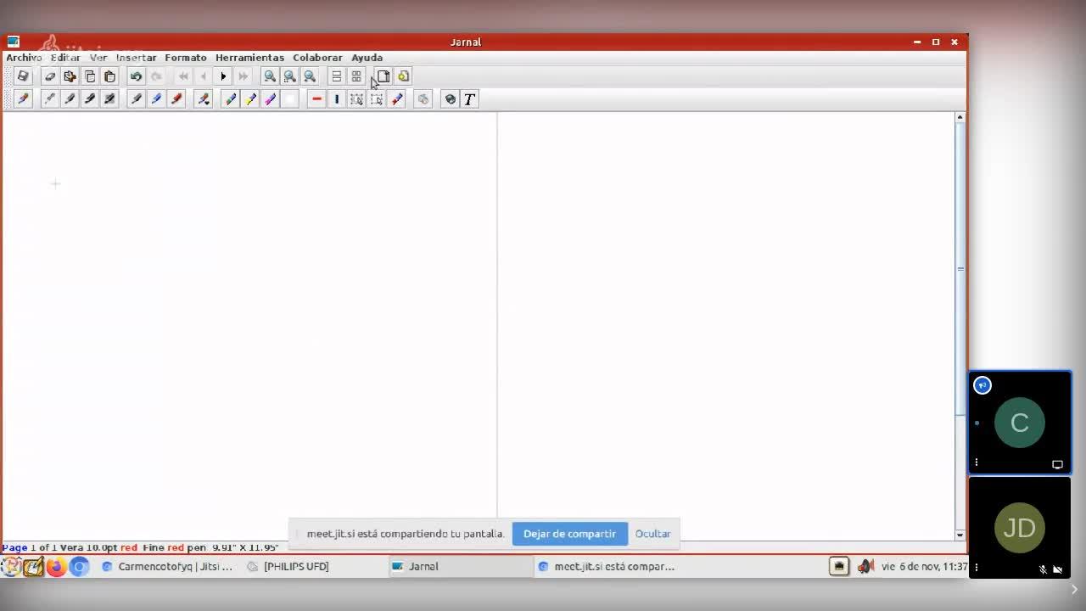
Task: Show page thumbnails grid icon
Action: [356, 76]
